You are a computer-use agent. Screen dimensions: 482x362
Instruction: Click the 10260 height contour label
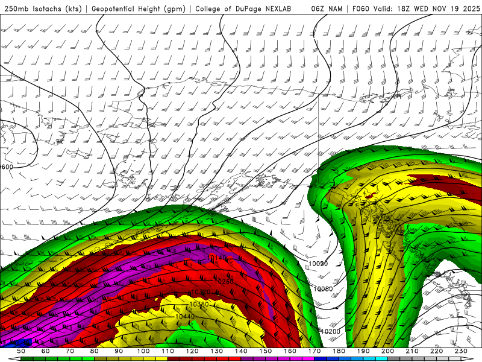coord(224,281)
